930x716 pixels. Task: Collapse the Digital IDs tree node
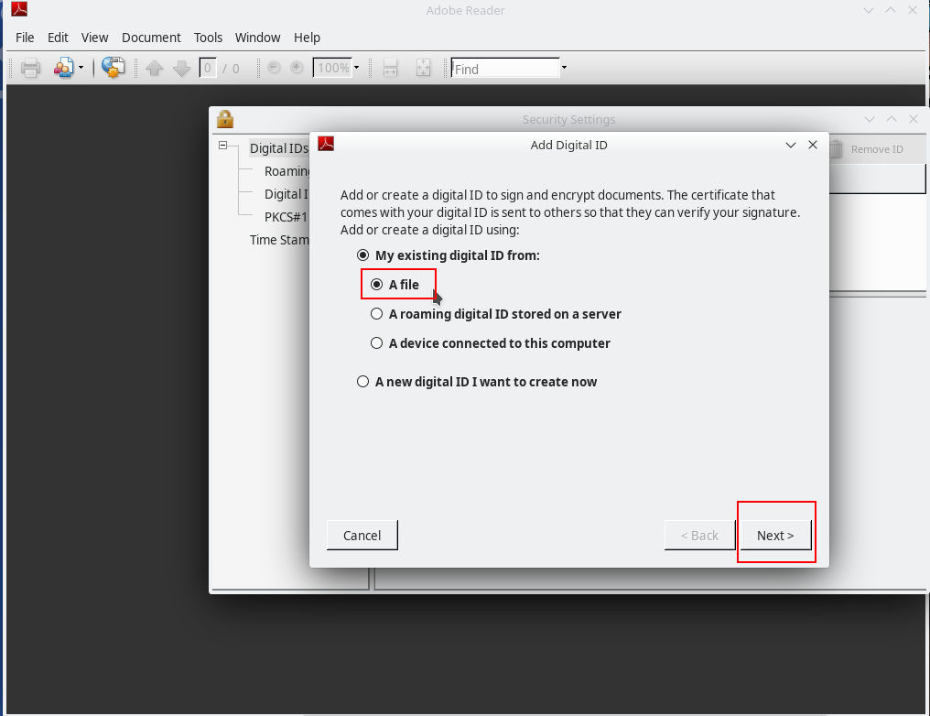(222, 146)
